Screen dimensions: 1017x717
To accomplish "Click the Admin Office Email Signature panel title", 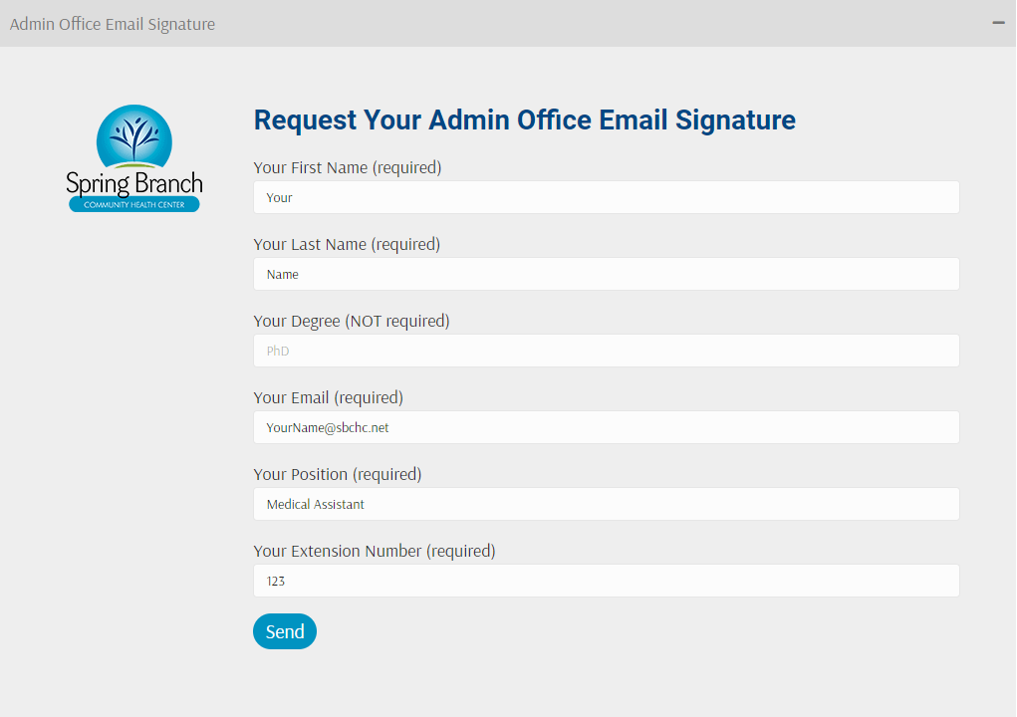I will click(x=113, y=24).
